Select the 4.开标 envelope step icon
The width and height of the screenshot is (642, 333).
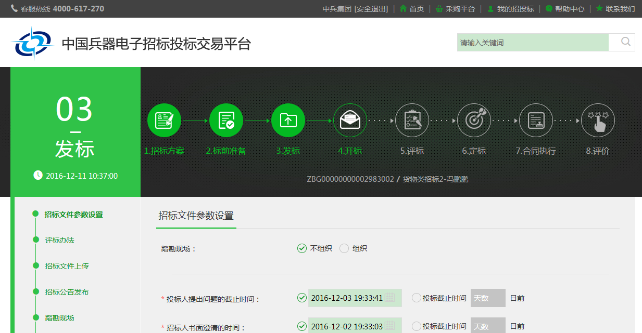[x=350, y=120]
